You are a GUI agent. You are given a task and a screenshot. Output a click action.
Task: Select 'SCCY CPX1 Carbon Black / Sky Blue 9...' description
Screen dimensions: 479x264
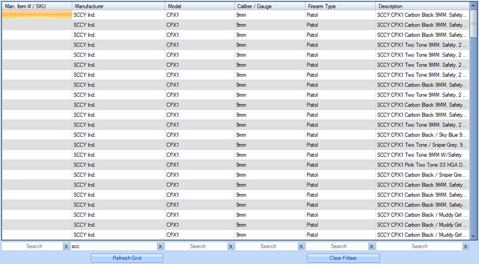[422, 135]
